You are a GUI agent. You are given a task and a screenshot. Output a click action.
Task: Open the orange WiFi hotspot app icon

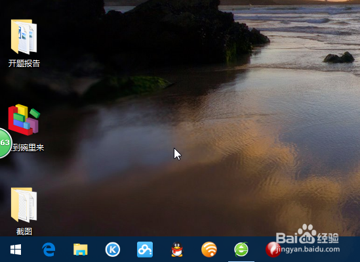tap(209, 250)
